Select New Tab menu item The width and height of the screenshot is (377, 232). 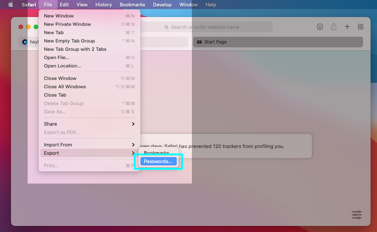89,33
